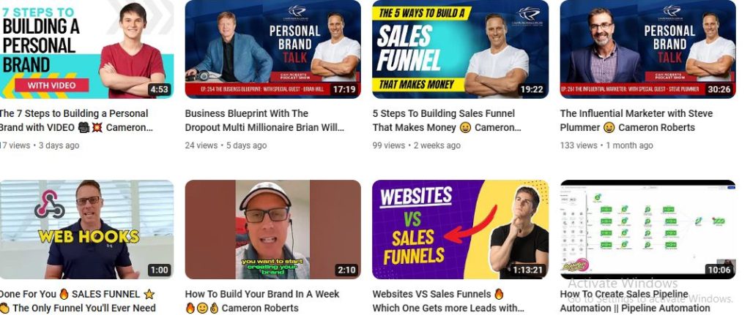Open the Sales Funnel That Makes Money thumbnail
Viewport: 750px width, 315px height.
tap(460, 49)
